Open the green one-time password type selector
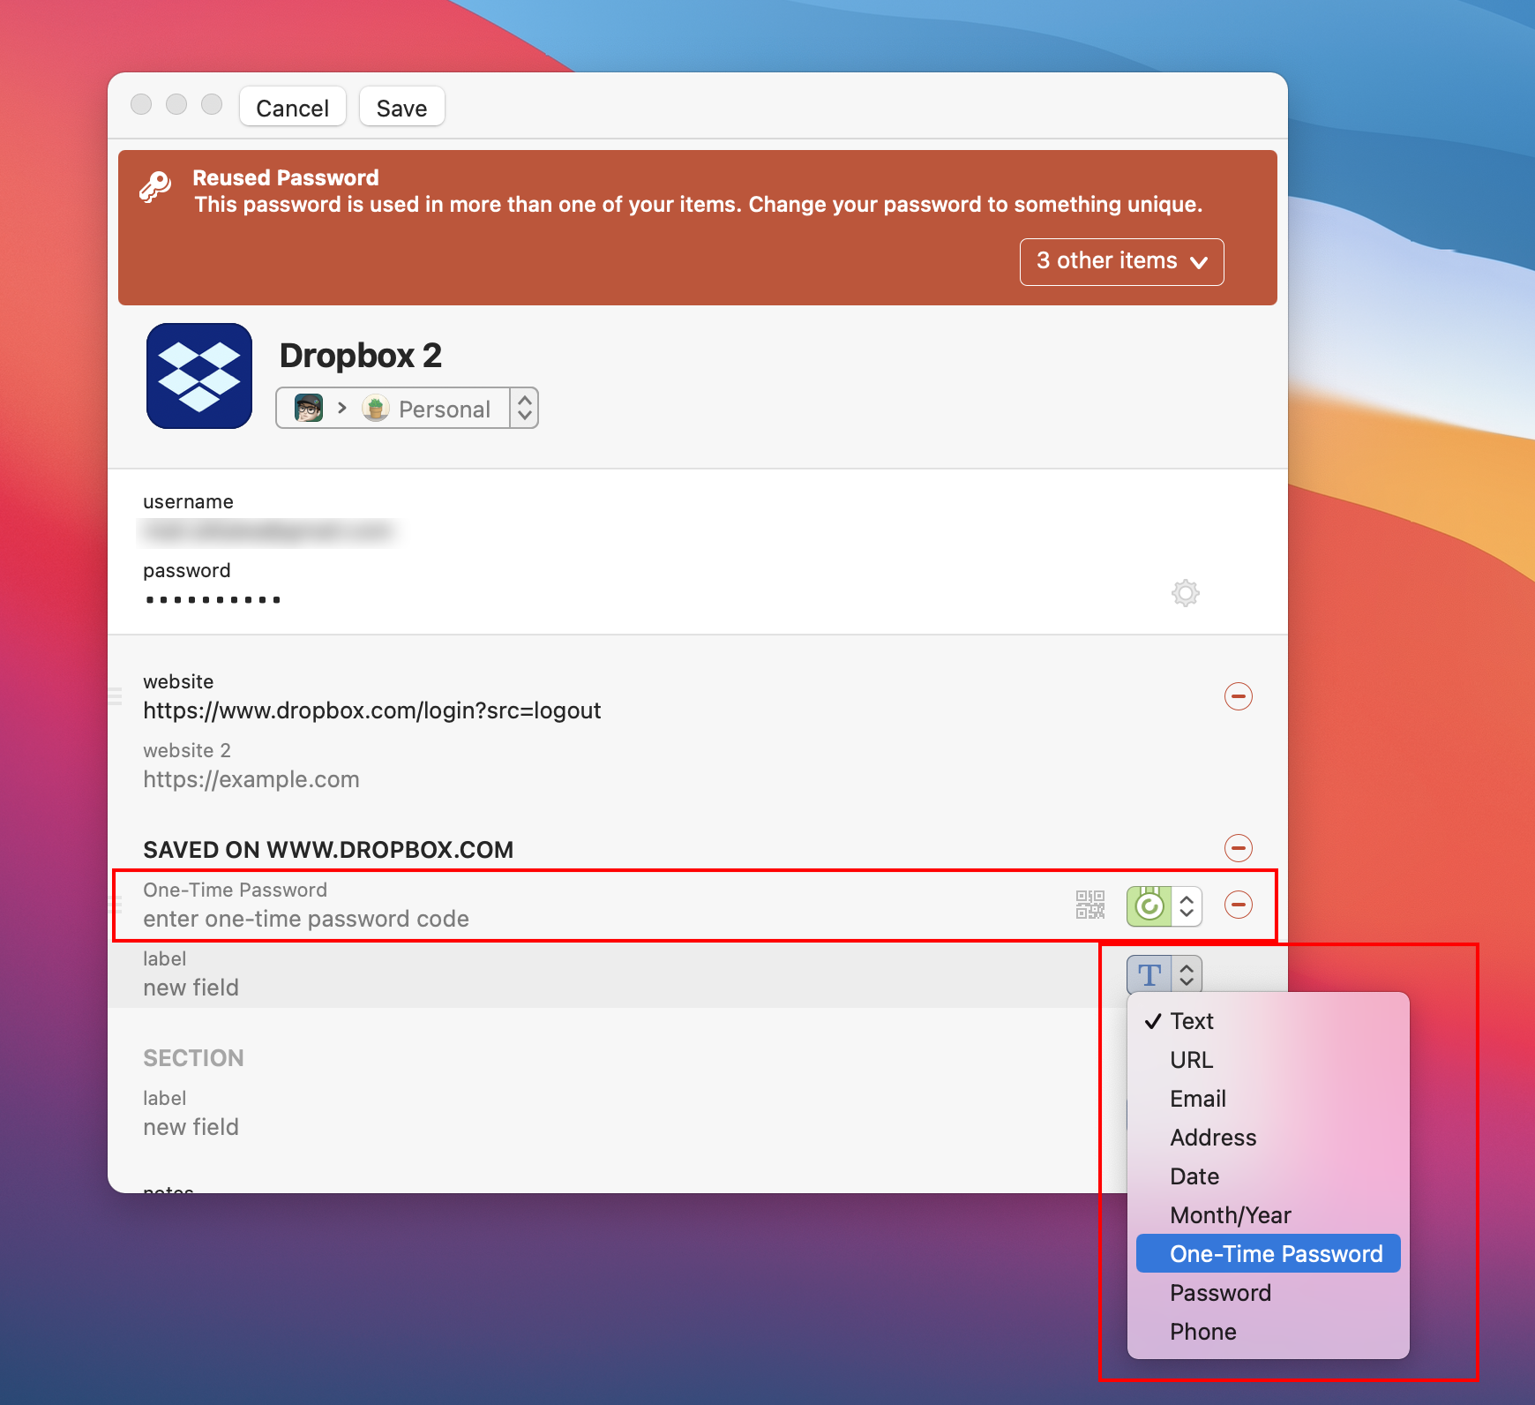This screenshot has height=1405, width=1535. coord(1164,906)
